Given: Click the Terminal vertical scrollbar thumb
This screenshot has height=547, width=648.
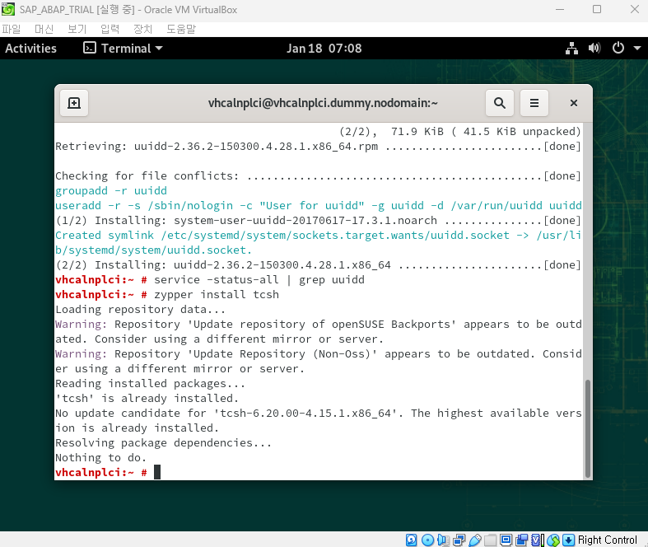Looking at the screenshot, I should coord(587,428).
